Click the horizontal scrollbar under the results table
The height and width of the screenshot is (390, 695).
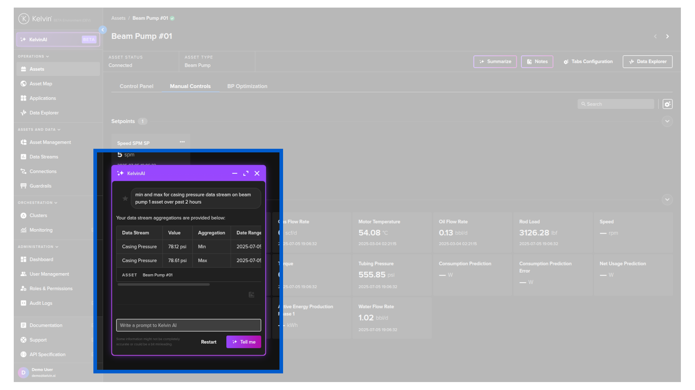tap(164, 285)
